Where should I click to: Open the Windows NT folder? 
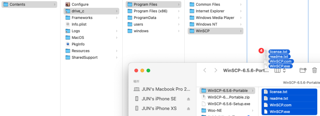(x=216, y=24)
